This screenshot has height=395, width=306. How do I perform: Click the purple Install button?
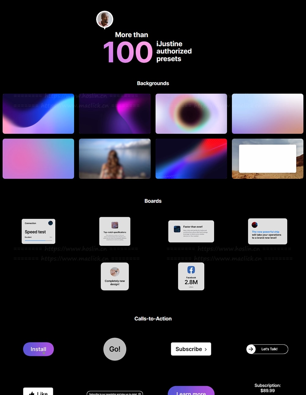(39, 349)
